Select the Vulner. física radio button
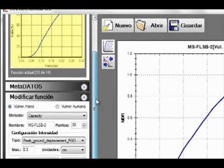Image resolution: width=224 pixels, height=168 pixels. pyautogui.click(x=10, y=106)
